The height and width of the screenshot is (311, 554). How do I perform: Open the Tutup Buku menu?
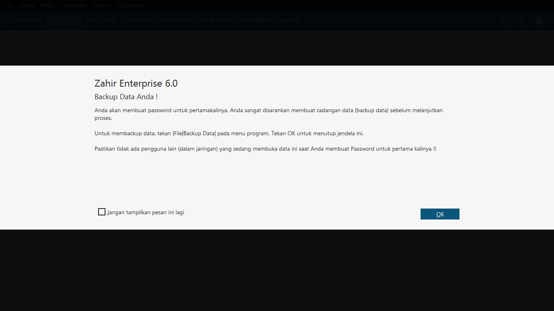(73, 5)
